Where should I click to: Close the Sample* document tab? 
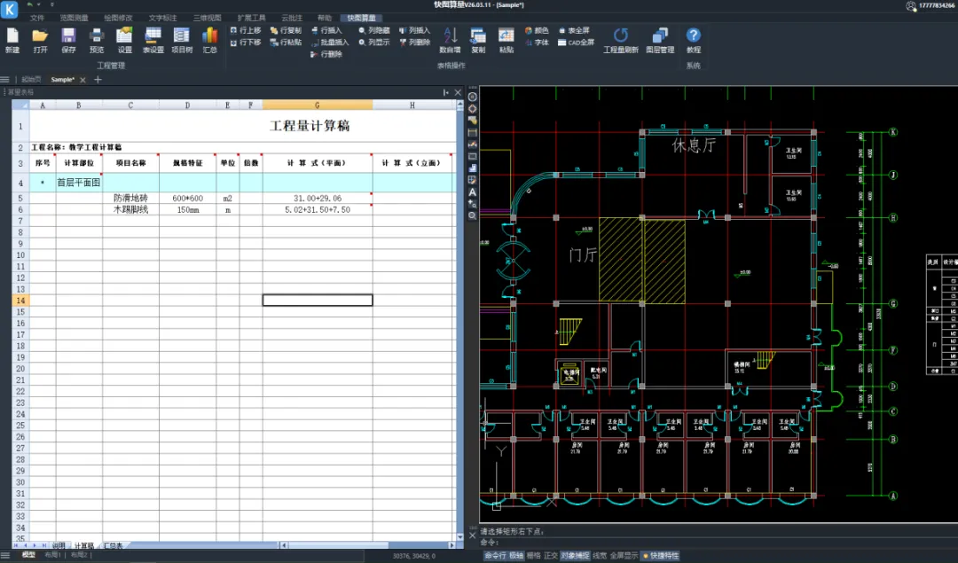click(x=83, y=80)
